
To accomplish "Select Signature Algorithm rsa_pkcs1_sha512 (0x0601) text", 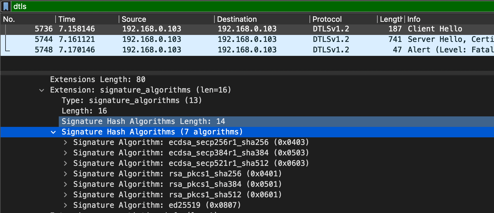I will 177,195.
